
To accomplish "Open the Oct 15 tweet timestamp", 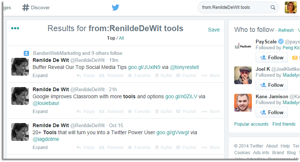I will coord(116,125).
